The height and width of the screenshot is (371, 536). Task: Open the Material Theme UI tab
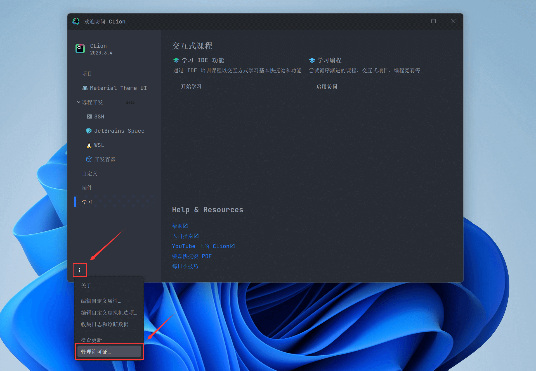click(x=119, y=88)
